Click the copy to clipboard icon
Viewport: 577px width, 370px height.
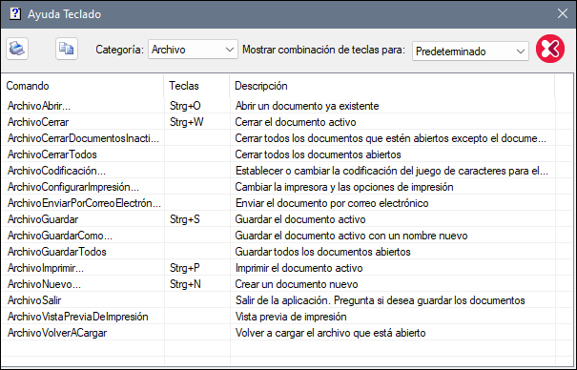pos(67,49)
